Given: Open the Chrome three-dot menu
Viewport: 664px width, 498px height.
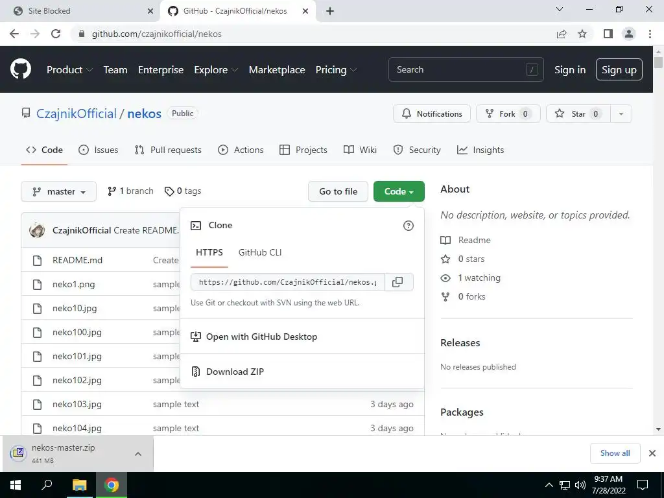Looking at the screenshot, I should [650, 34].
